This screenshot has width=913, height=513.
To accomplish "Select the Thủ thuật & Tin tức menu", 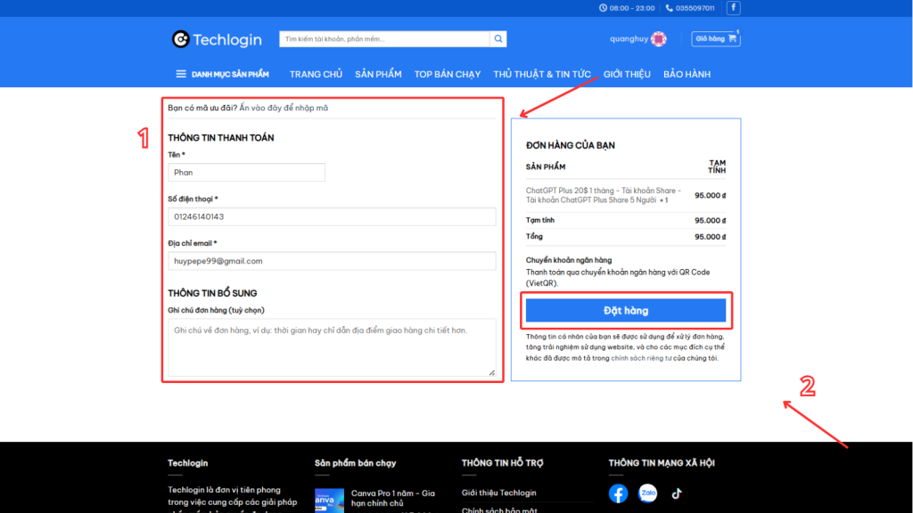I will pos(541,74).
